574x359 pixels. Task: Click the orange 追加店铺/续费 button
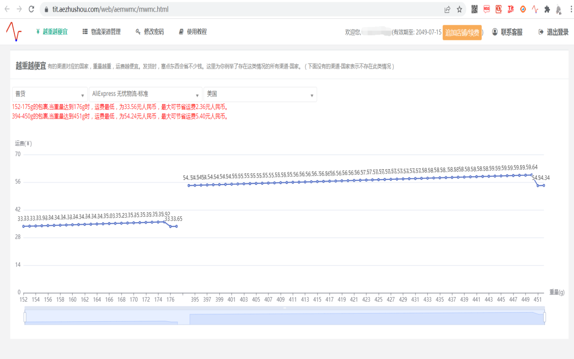point(462,33)
